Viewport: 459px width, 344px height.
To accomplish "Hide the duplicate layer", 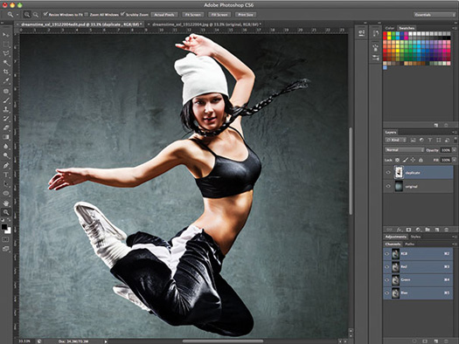I will pyautogui.click(x=388, y=173).
